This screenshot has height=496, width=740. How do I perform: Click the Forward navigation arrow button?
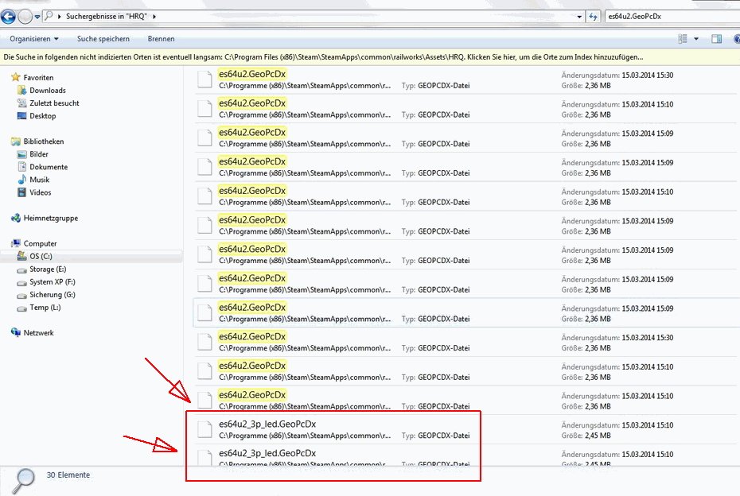point(25,16)
